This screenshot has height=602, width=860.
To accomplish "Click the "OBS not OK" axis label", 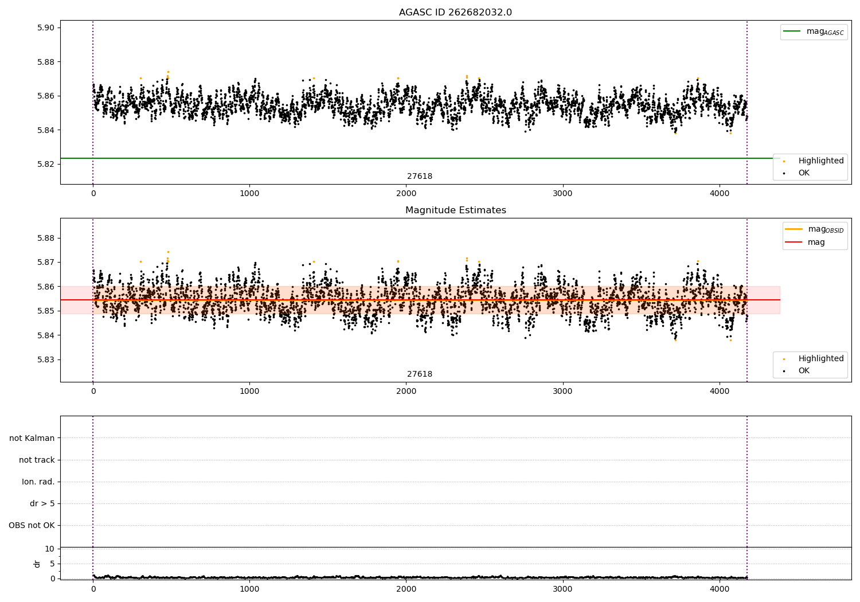I will pos(32,525).
